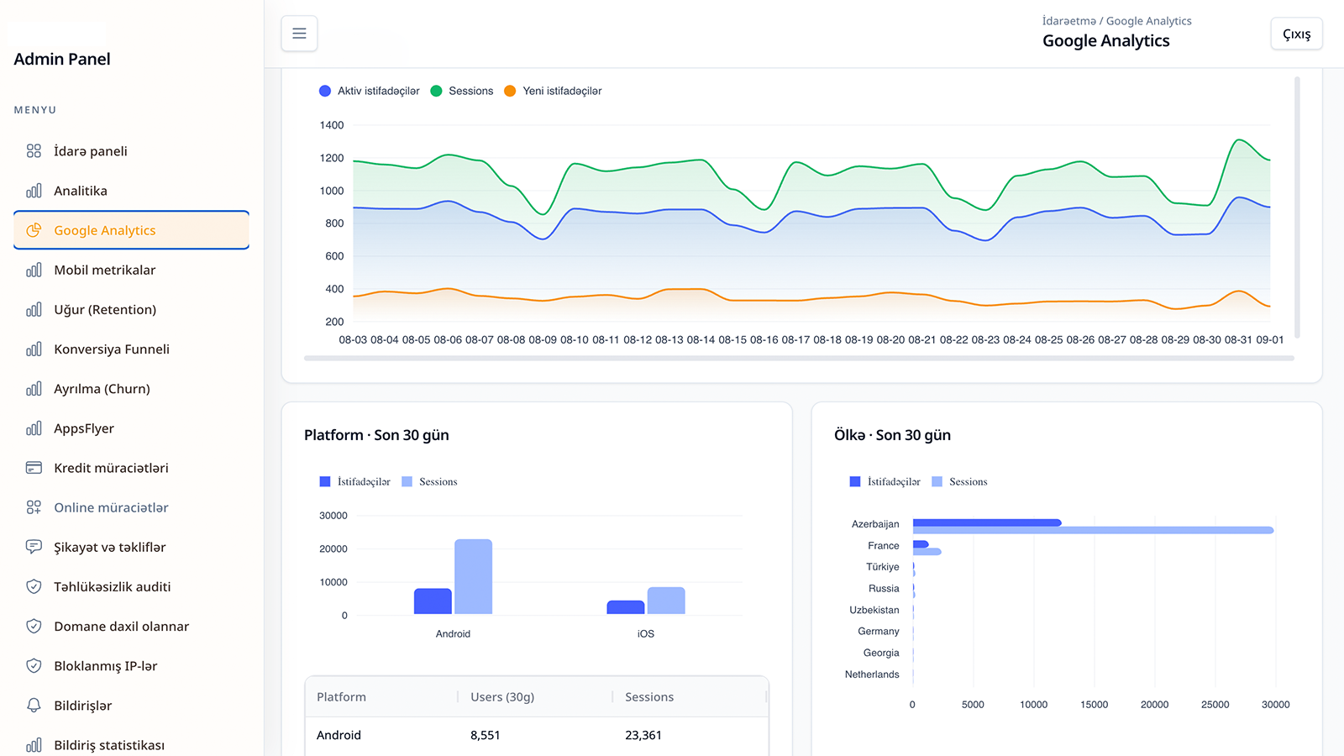This screenshot has width=1344, height=756.
Task: Open Şikayət və təkliflər
Action: 132,547
